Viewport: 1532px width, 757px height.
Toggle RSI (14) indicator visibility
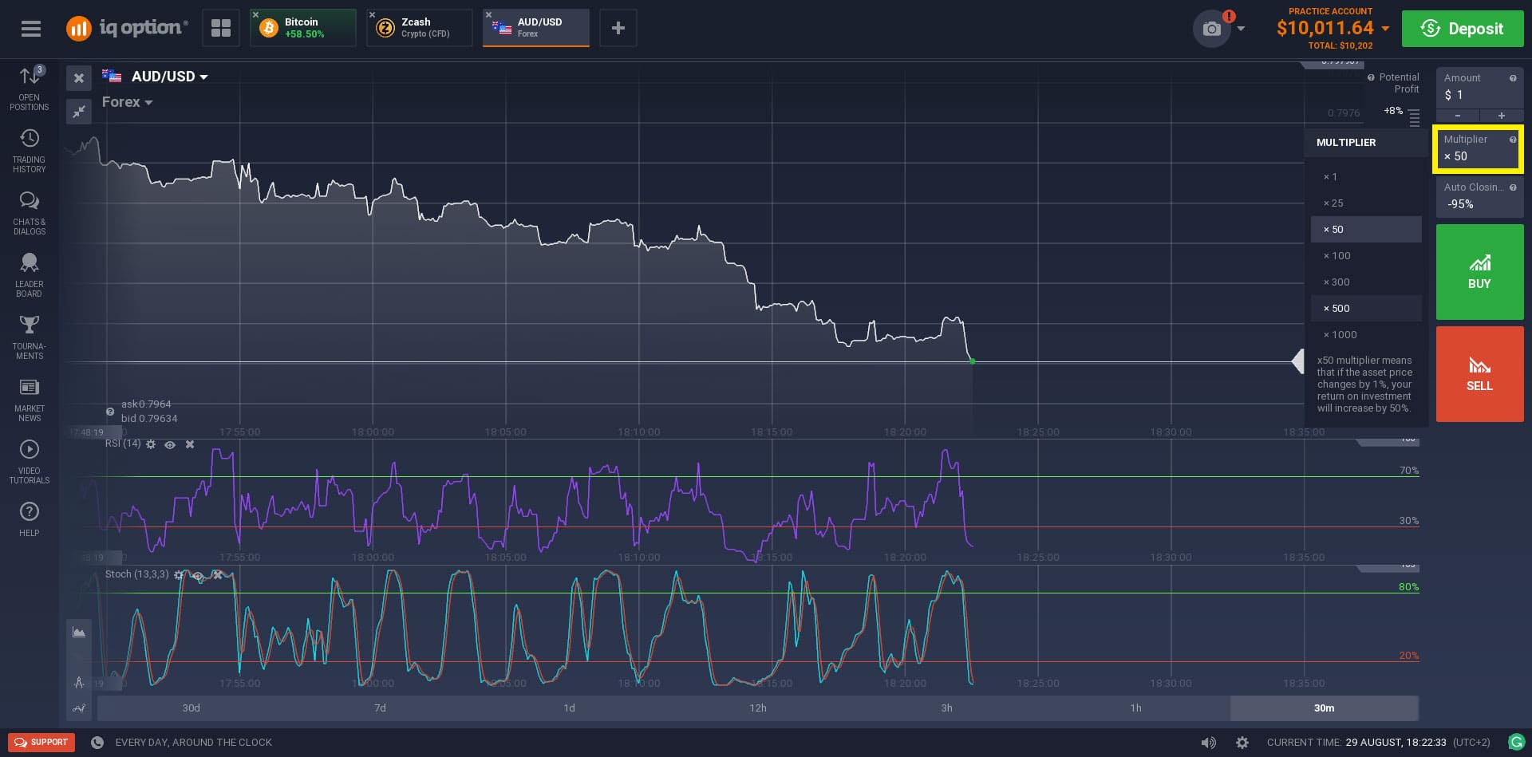pyautogui.click(x=170, y=444)
